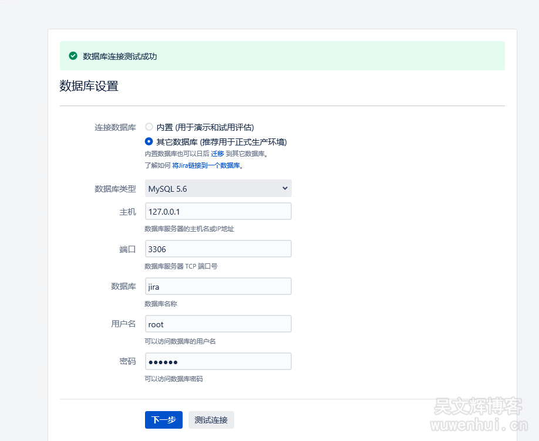Image resolution: width=539 pixels, height=441 pixels.
Task: Click the 连接数据库 section label
Action: point(115,127)
